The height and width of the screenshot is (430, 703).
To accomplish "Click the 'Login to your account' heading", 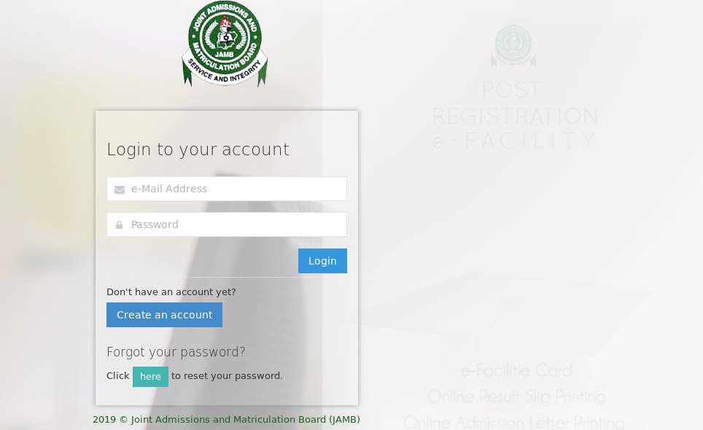I will click(x=198, y=149).
